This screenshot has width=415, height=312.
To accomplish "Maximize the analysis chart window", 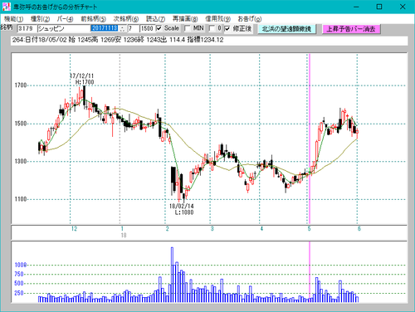I will (379, 7).
